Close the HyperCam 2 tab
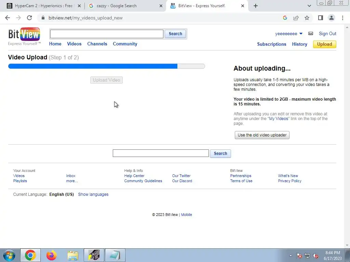 coord(79,6)
